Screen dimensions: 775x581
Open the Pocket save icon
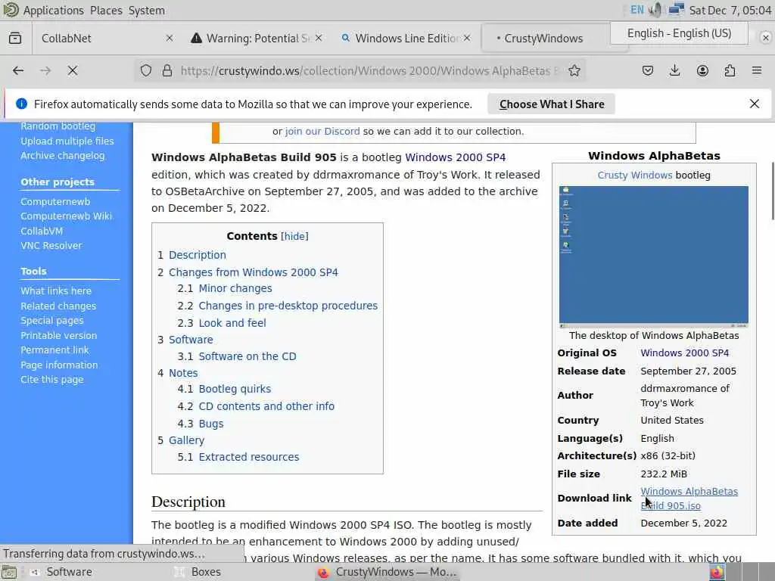coord(648,70)
